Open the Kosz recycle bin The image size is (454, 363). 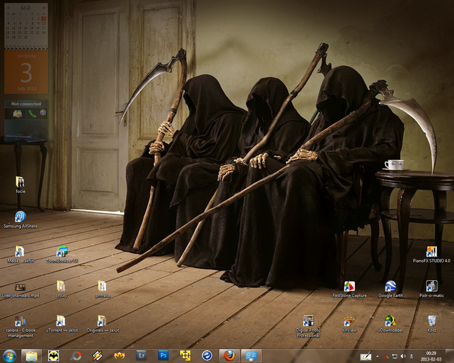432,324
